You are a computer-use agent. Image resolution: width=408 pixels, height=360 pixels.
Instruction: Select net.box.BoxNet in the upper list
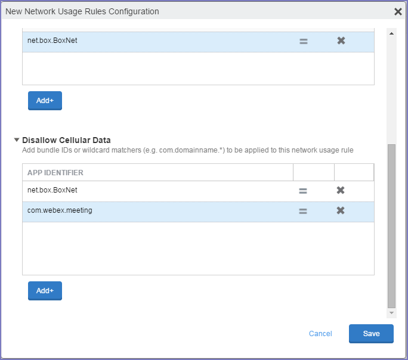52,41
